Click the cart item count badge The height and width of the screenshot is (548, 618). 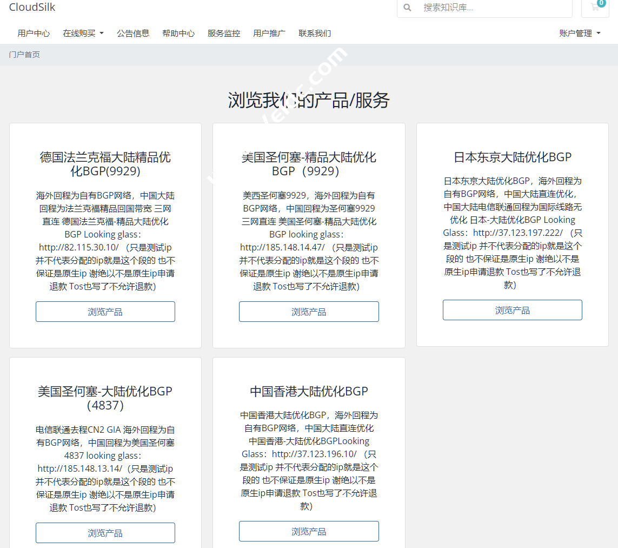click(602, 3)
